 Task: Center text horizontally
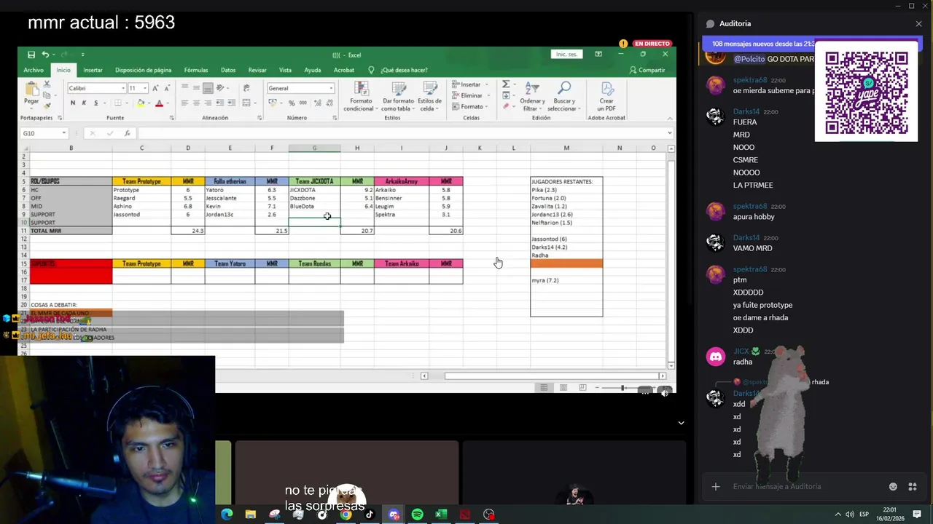pyautogui.click(x=196, y=103)
